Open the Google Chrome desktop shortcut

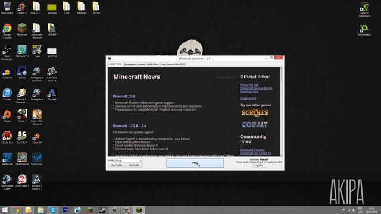coord(7,31)
